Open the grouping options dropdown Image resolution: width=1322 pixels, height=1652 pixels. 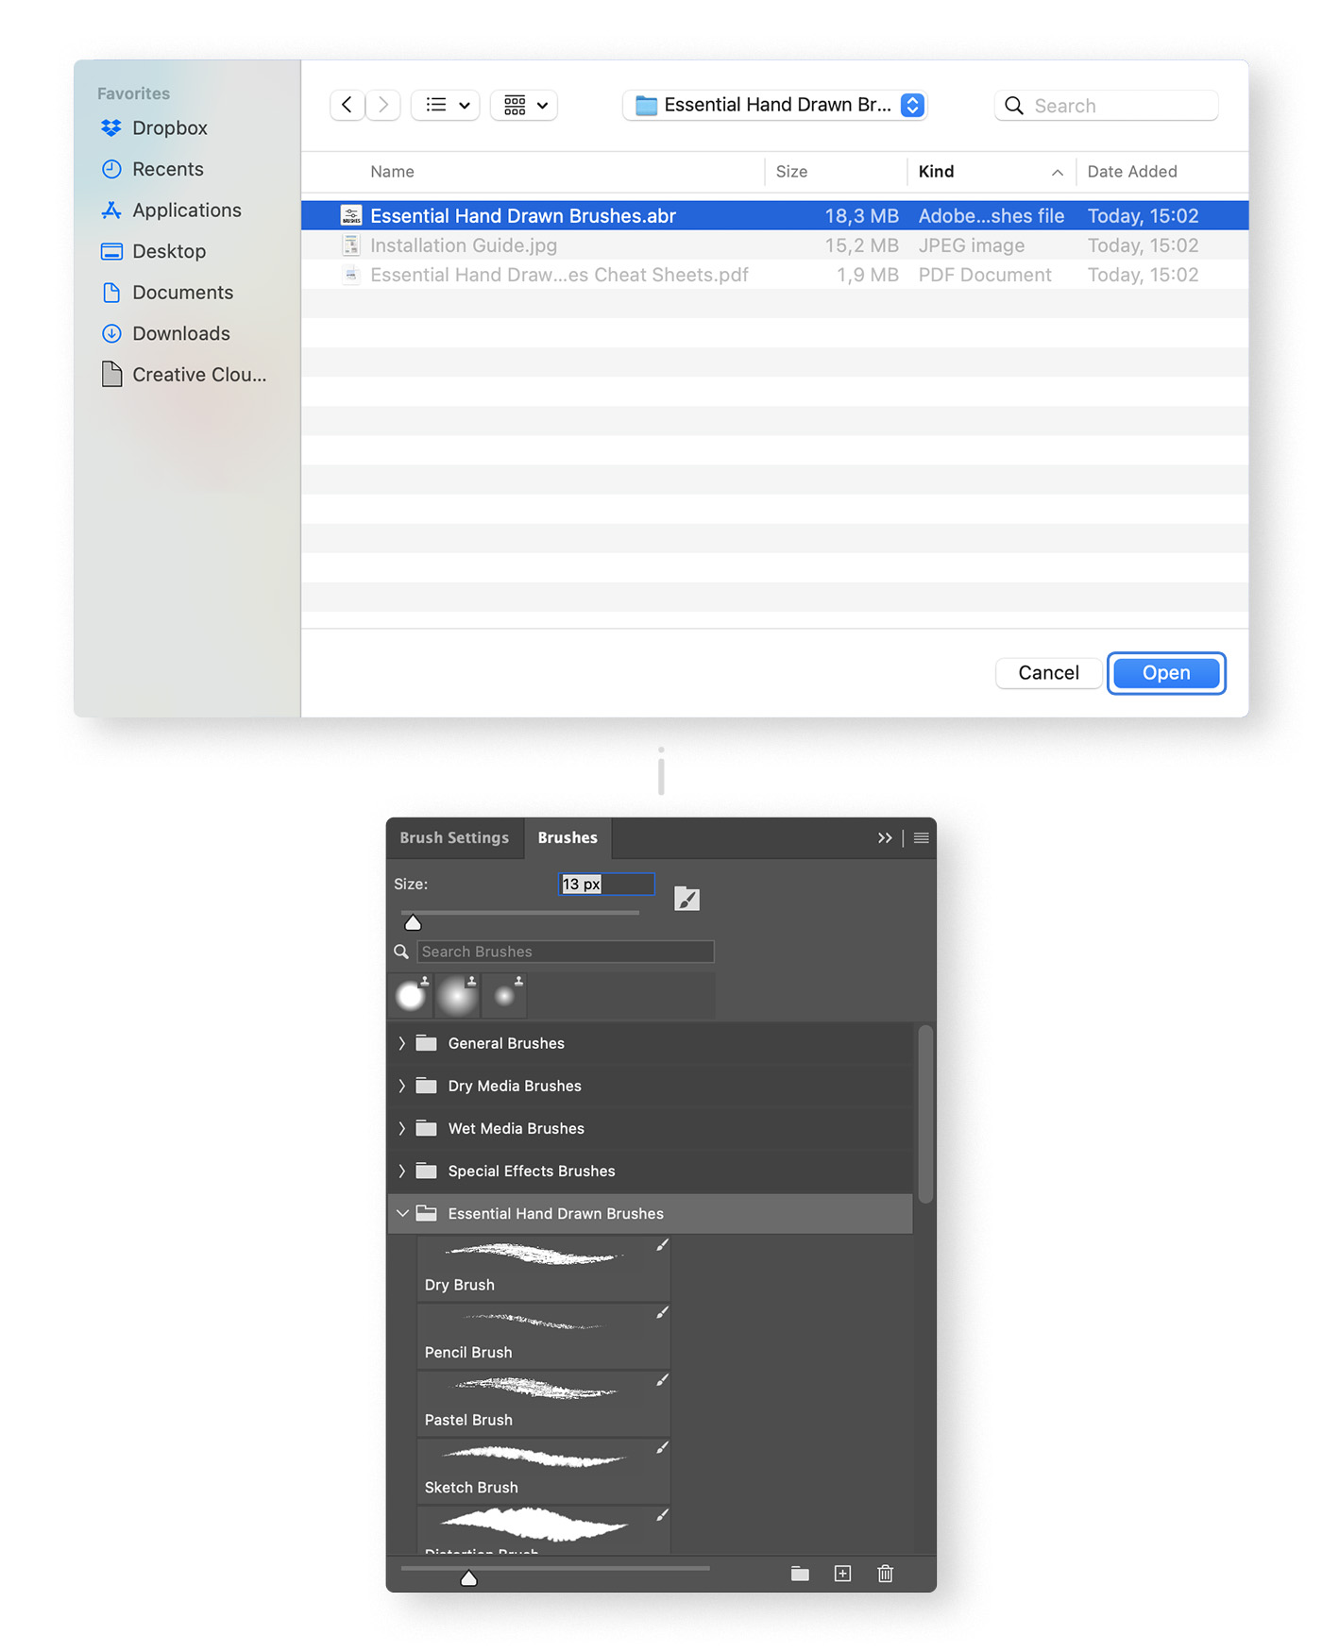[x=524, y=105]
